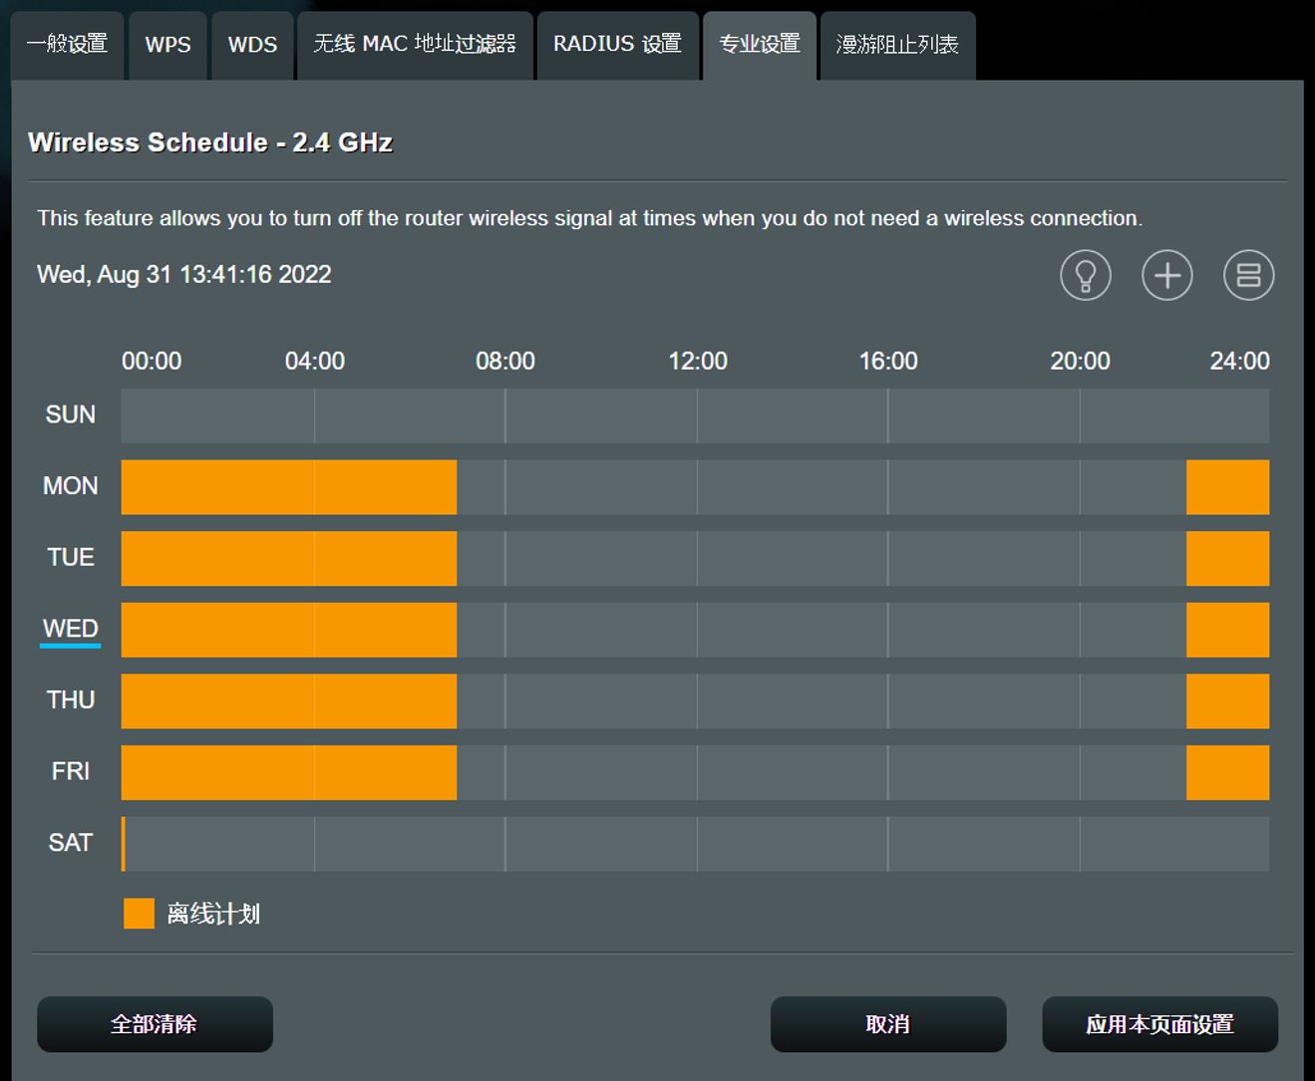1315x1081 pixels.
Task: Click the feature description sentence
Action: [590, 218]
